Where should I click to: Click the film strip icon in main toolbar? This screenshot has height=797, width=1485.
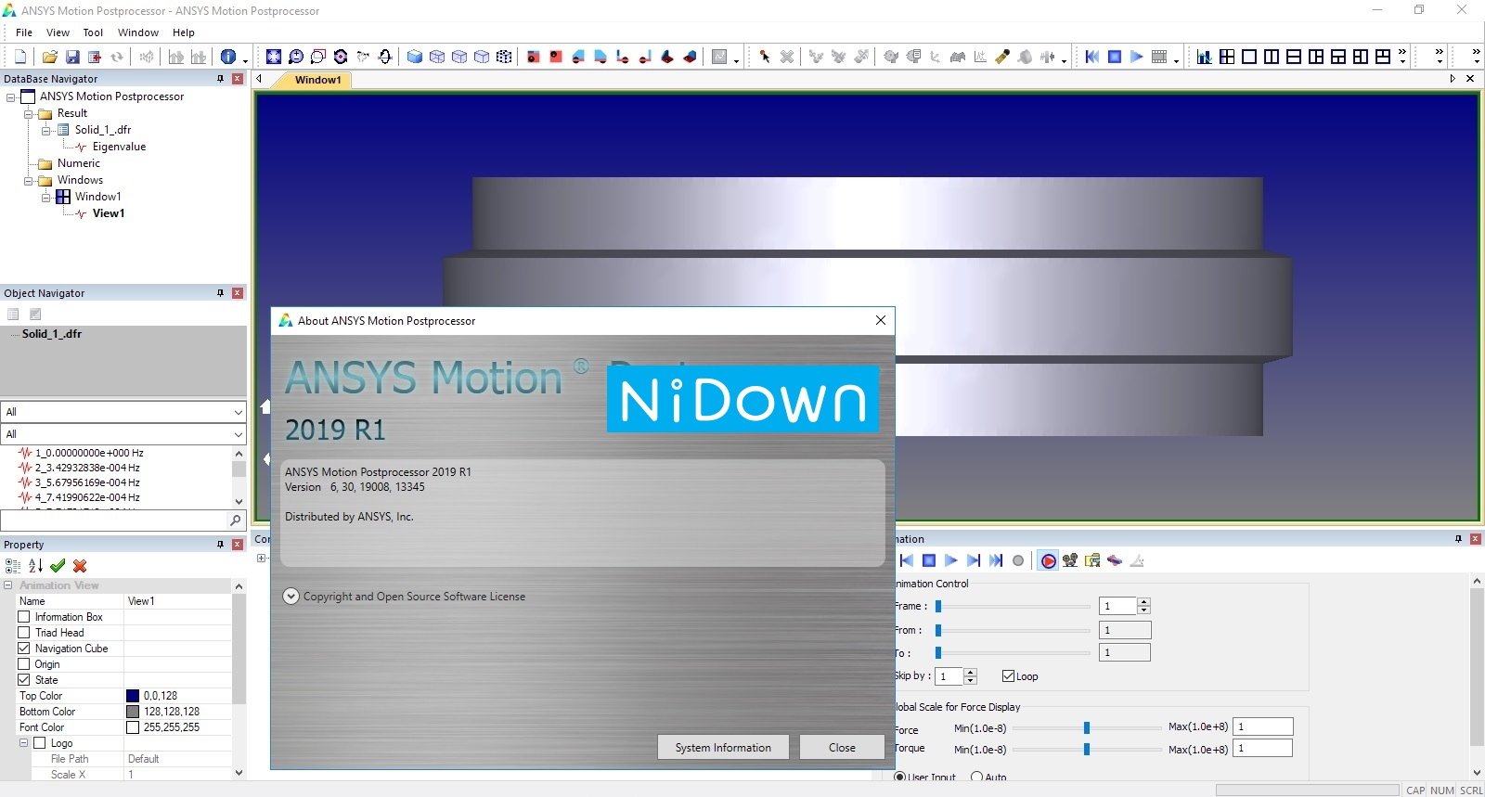coord(1159,57)
